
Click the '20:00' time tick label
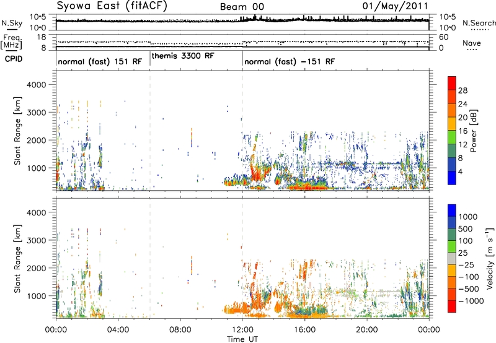coord(366,330)
